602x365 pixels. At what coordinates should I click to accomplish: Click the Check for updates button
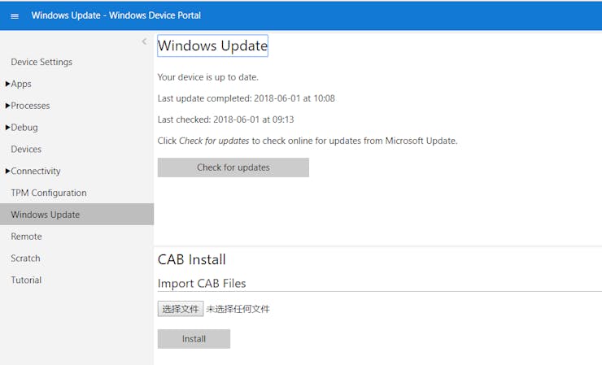click(233, 167)
